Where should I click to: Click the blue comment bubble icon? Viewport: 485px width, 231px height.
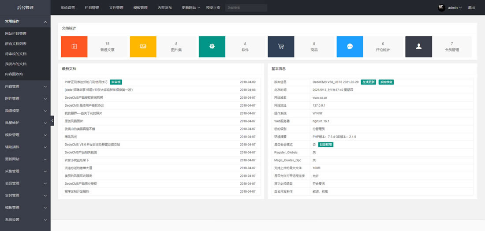[x=350, y=46]
